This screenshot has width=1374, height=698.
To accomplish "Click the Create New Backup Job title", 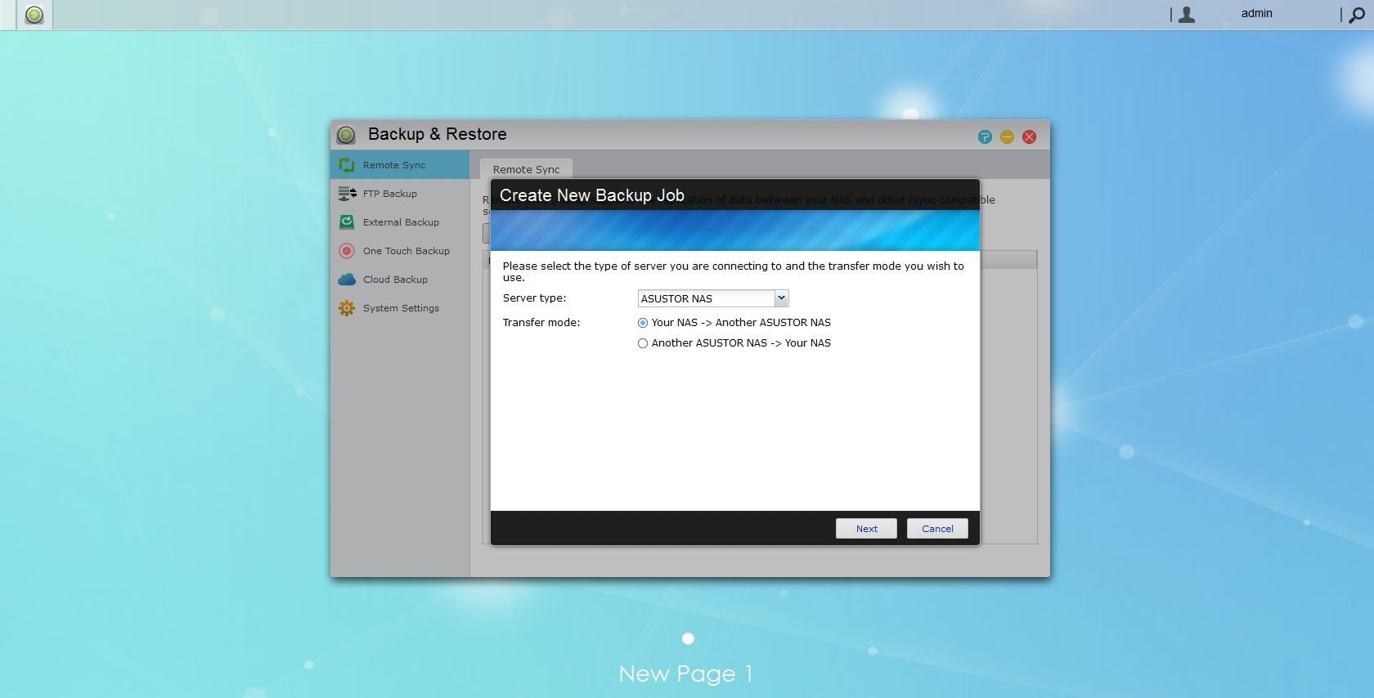I will coord(591,195).
